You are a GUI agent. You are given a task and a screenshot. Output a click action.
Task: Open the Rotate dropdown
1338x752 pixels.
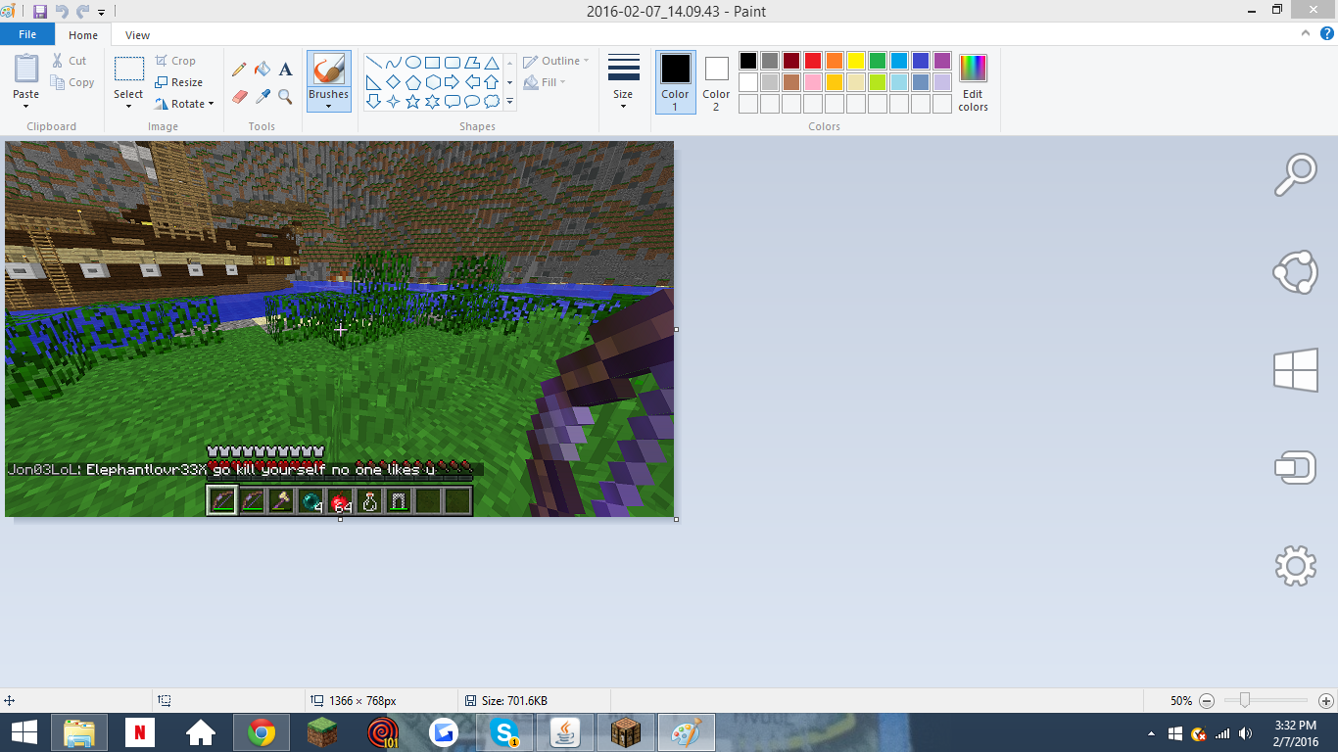click(184, 104)
